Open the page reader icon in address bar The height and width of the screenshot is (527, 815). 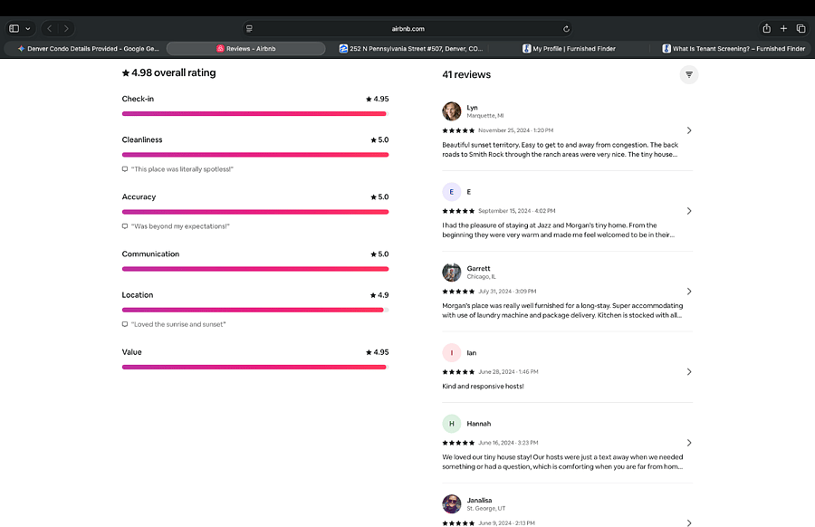tap(250, 29)
